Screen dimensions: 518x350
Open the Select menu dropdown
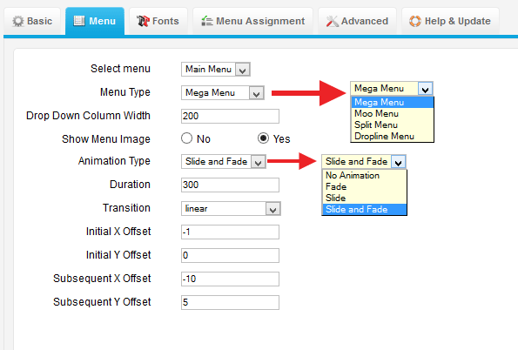click(x=216, y=69)
